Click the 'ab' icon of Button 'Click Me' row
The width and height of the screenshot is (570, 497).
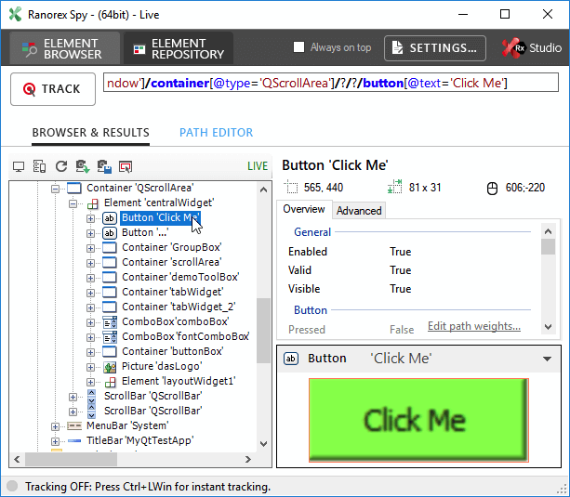click(109, 218)
